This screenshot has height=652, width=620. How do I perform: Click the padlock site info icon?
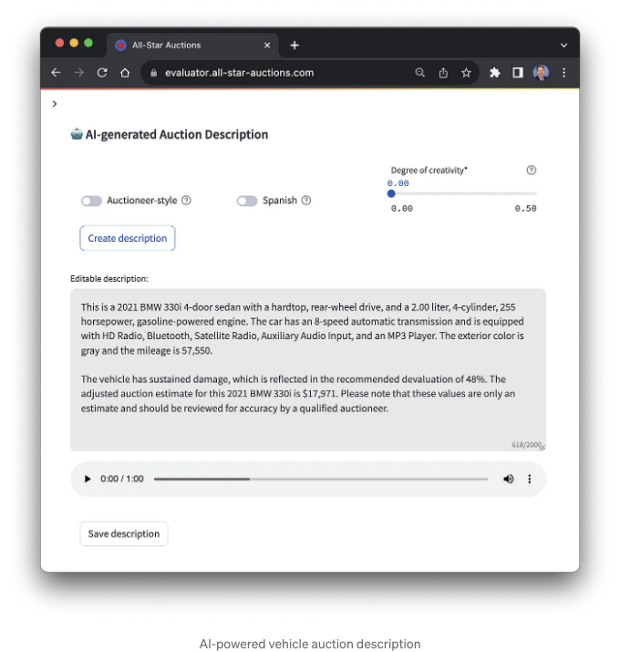154,73
